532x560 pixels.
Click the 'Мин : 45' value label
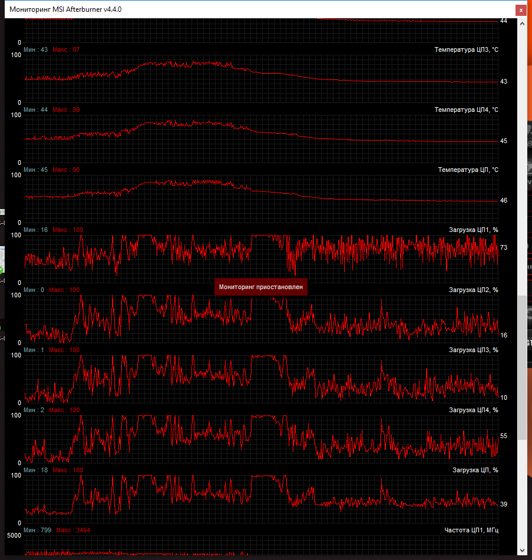[35, 170]
